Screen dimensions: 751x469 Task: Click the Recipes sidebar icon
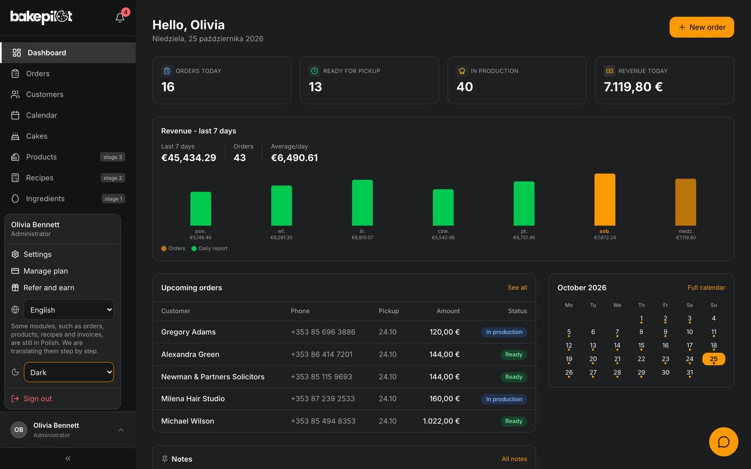[x=15, y=178]
